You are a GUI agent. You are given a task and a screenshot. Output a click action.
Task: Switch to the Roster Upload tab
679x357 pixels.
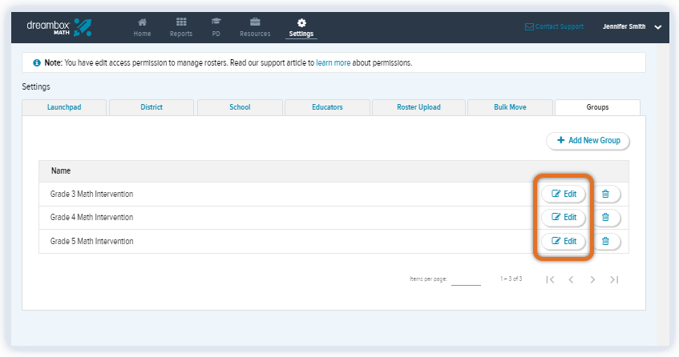tap(418, 107)
